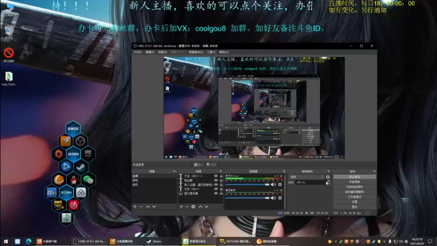The height and width of the screenshot is (246, 437).
Task: Move scene down in scenes list
Action: 154,207
